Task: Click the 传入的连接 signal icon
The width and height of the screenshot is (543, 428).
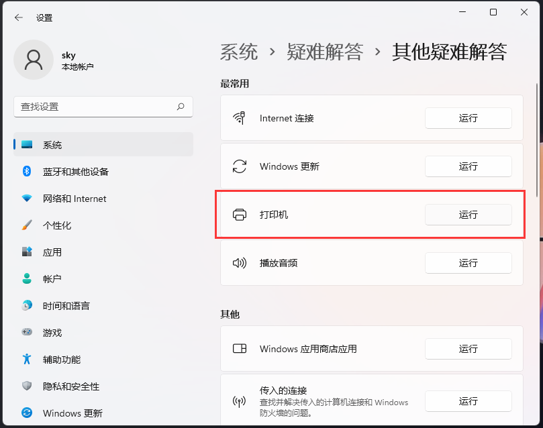Action: click(x=240, y=401)
